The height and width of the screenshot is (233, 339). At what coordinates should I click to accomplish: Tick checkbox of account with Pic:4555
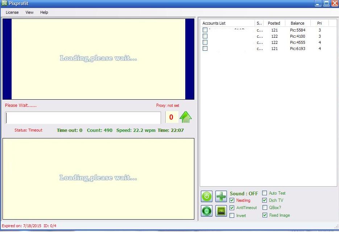(205, 42)
